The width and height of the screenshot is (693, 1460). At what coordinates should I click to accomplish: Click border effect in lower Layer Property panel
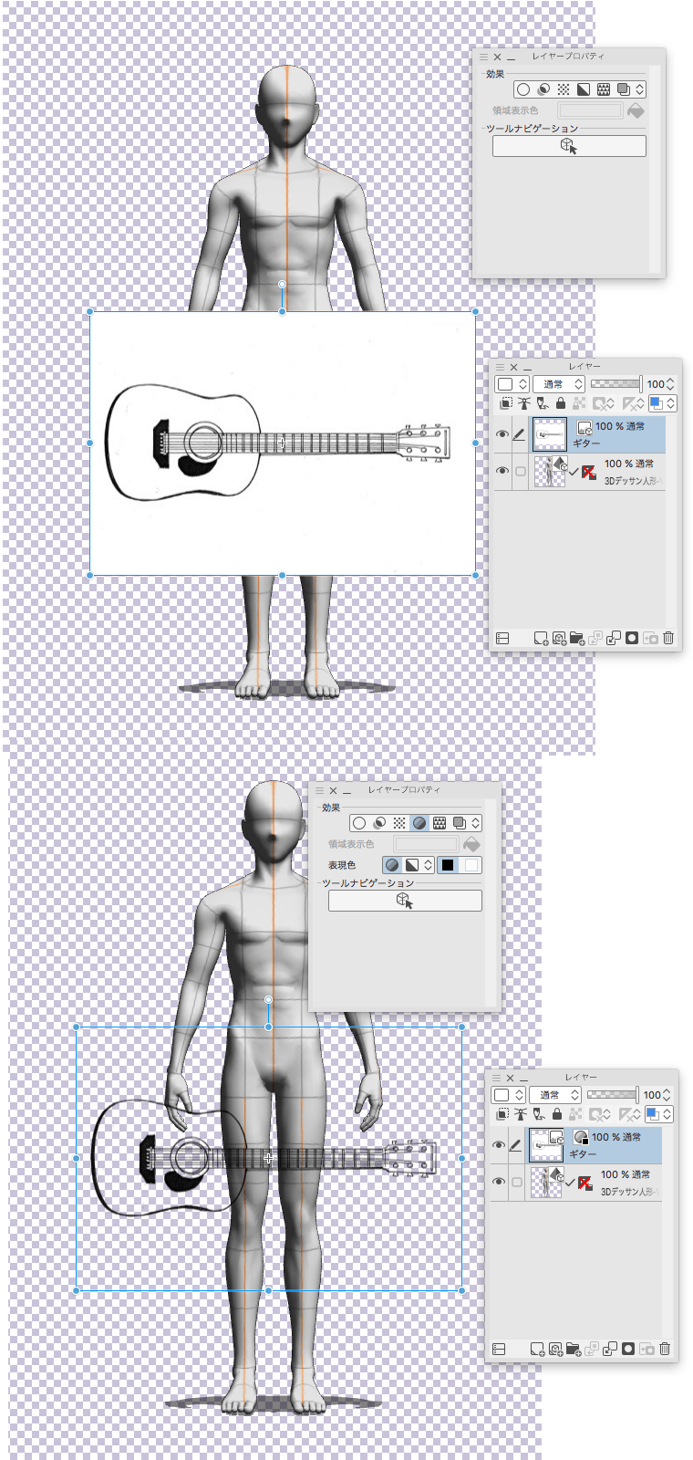359,823
